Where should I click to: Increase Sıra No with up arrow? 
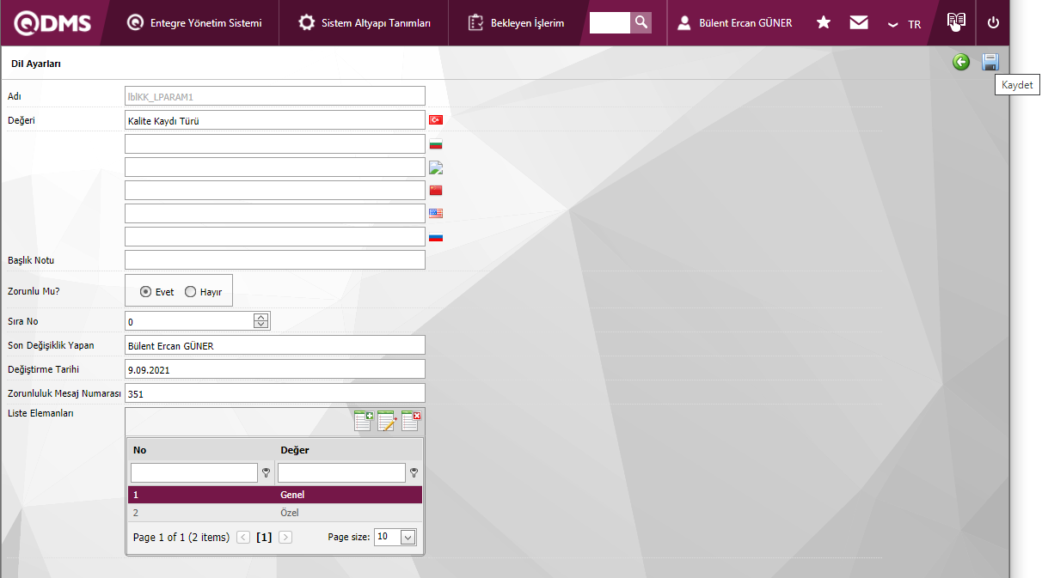click(261, 317)
